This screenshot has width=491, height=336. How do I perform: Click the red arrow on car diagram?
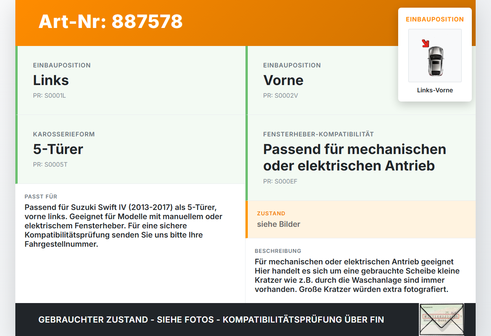[x=425, y=43]
